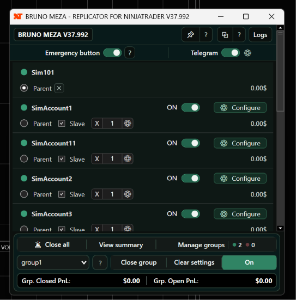
Task: Click SimAccount11 green status dot
Action: pyautogui.click(x=24, y=143)
